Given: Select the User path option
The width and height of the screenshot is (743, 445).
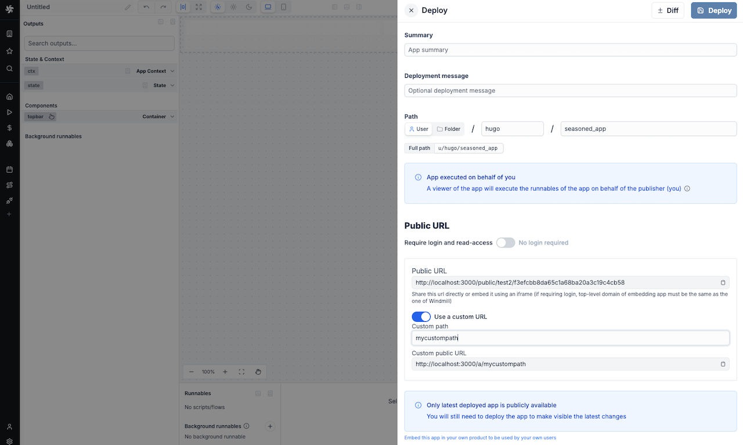Looking at the screenshot, I should [419, 129].
